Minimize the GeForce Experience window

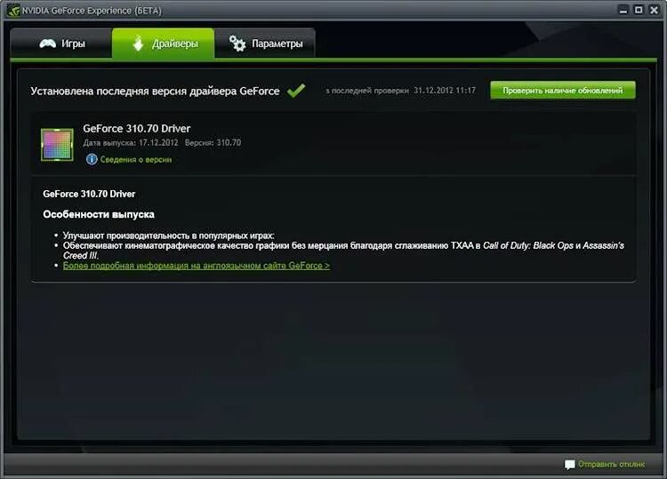(623, 10)
